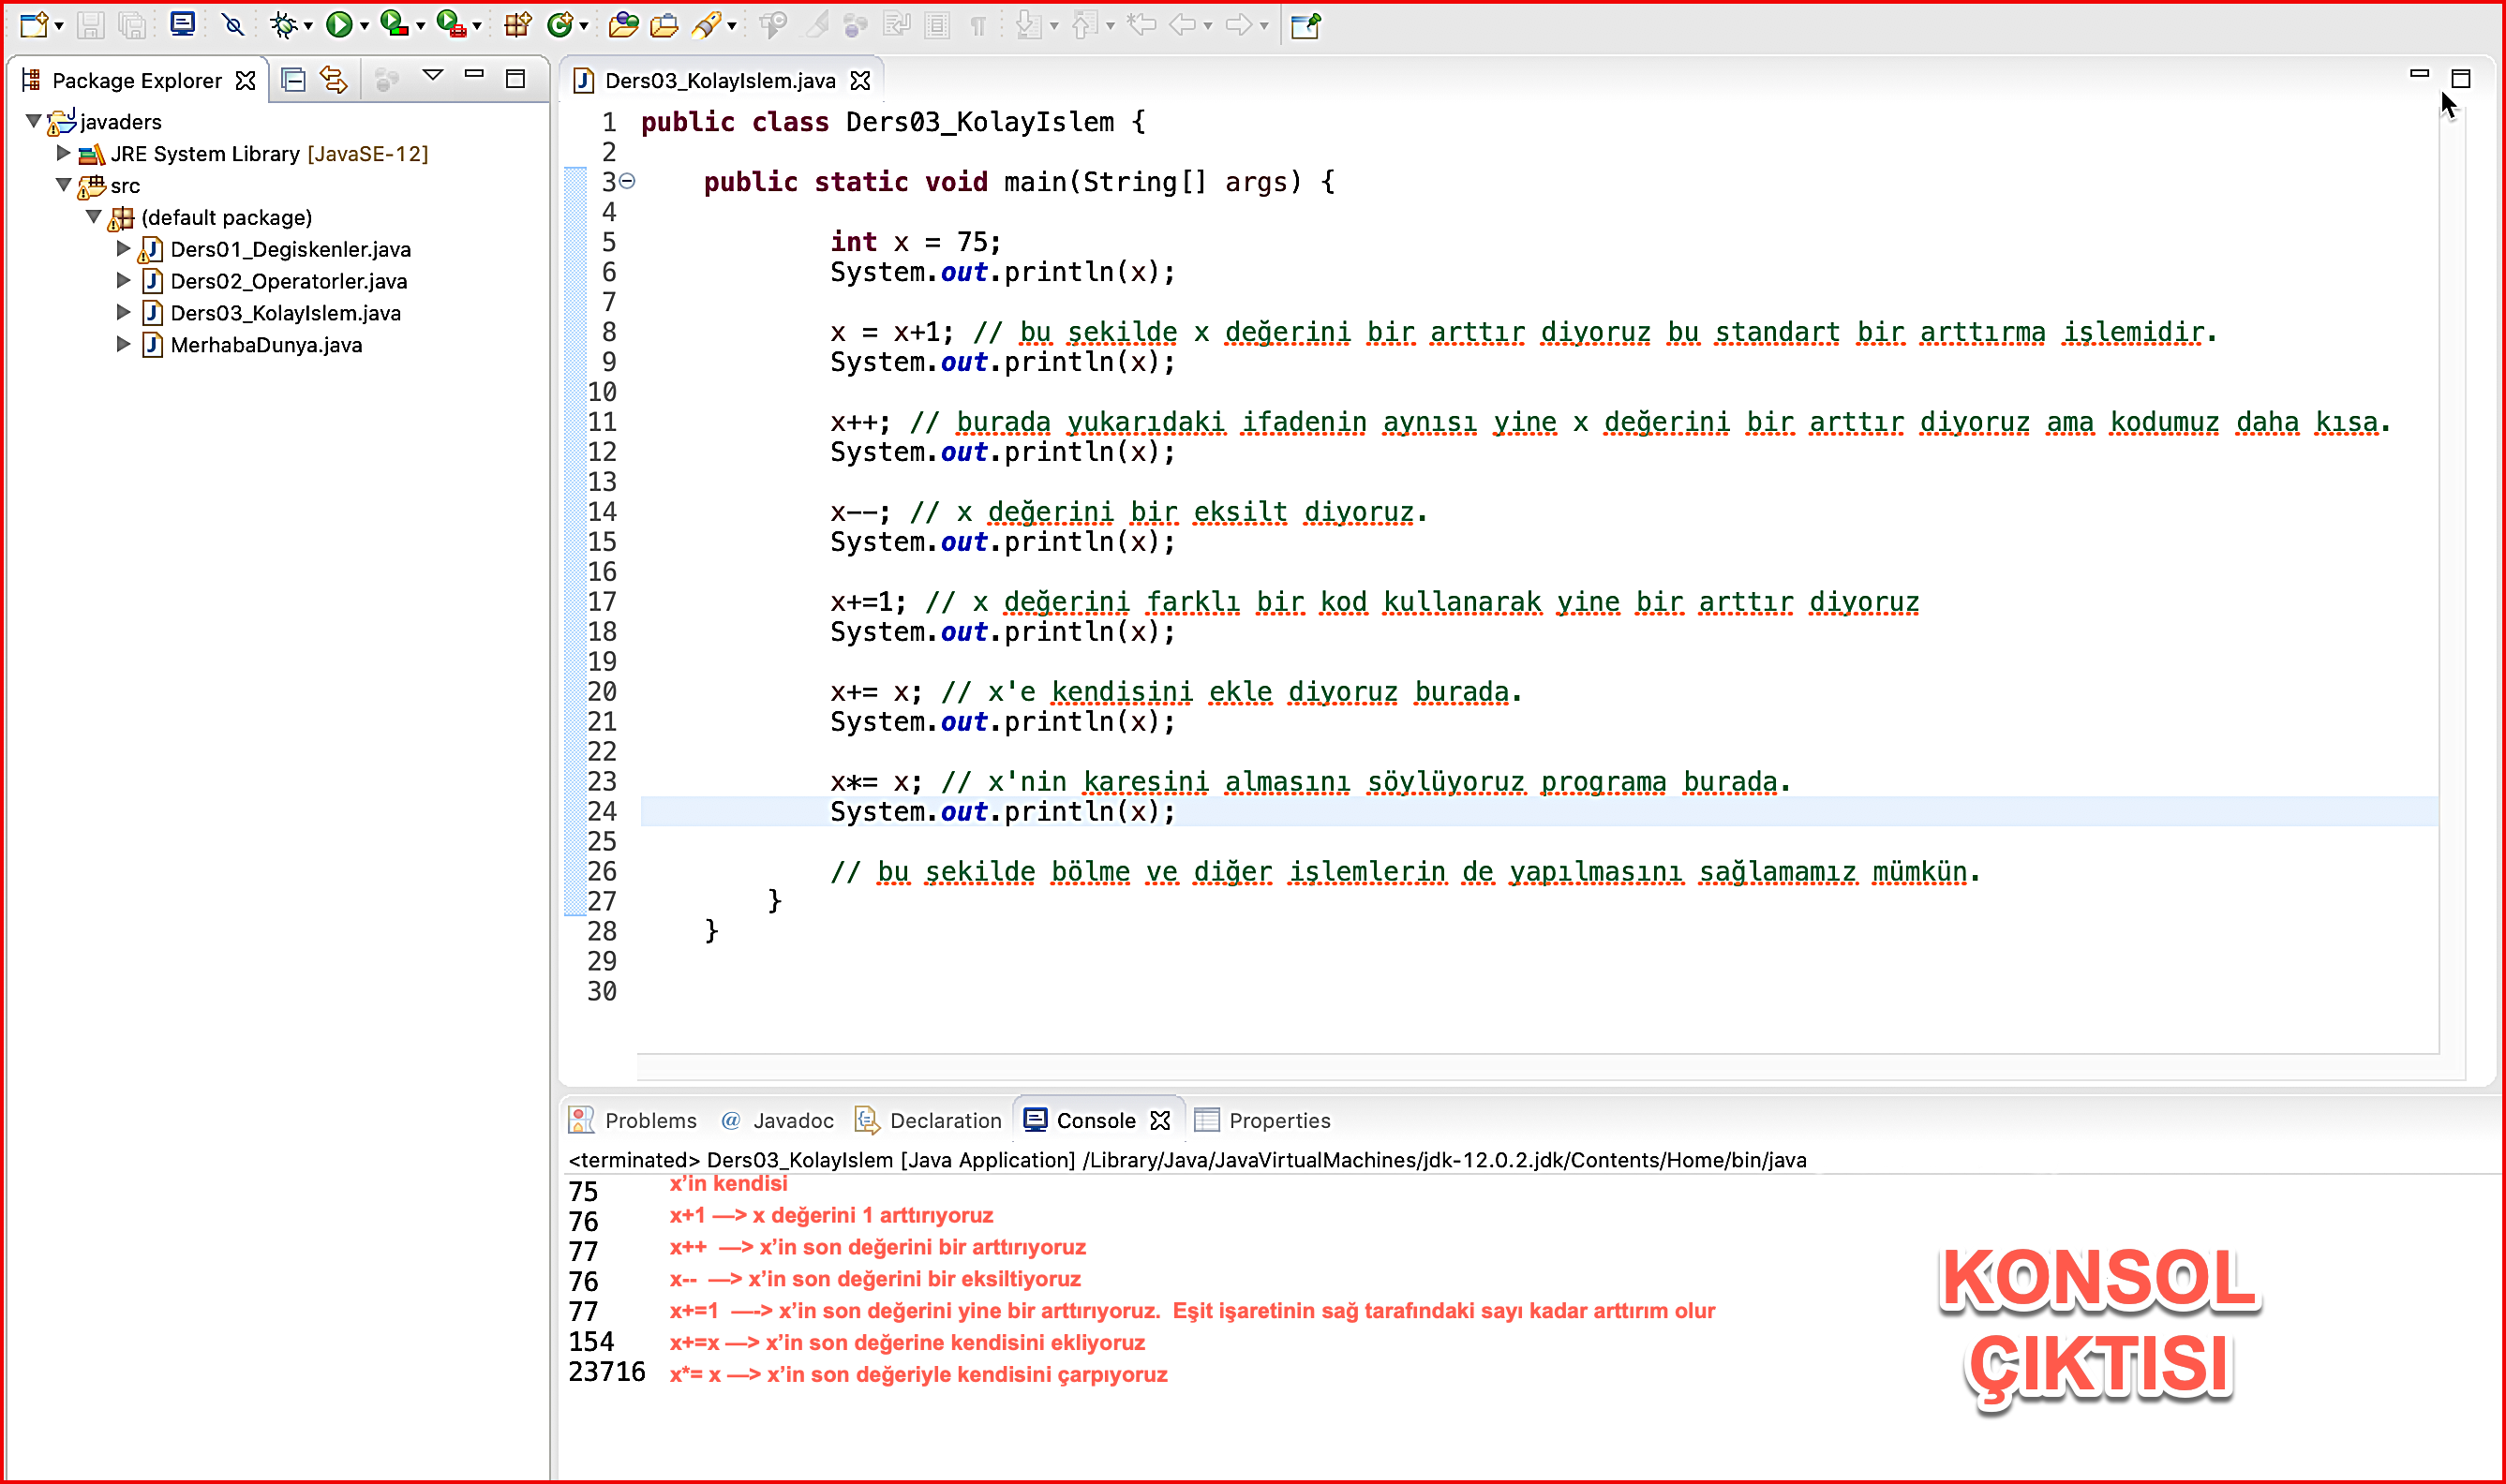Click console output value 23716
2506x1484 pixels.
tap(607, 1372)
